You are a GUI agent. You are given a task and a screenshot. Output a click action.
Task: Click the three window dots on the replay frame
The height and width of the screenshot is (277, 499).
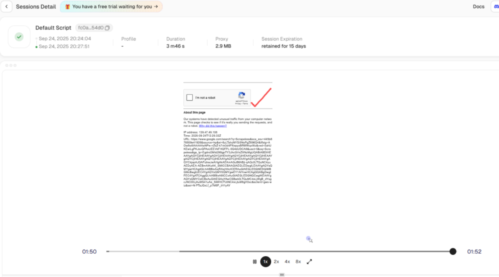point(11,65)
